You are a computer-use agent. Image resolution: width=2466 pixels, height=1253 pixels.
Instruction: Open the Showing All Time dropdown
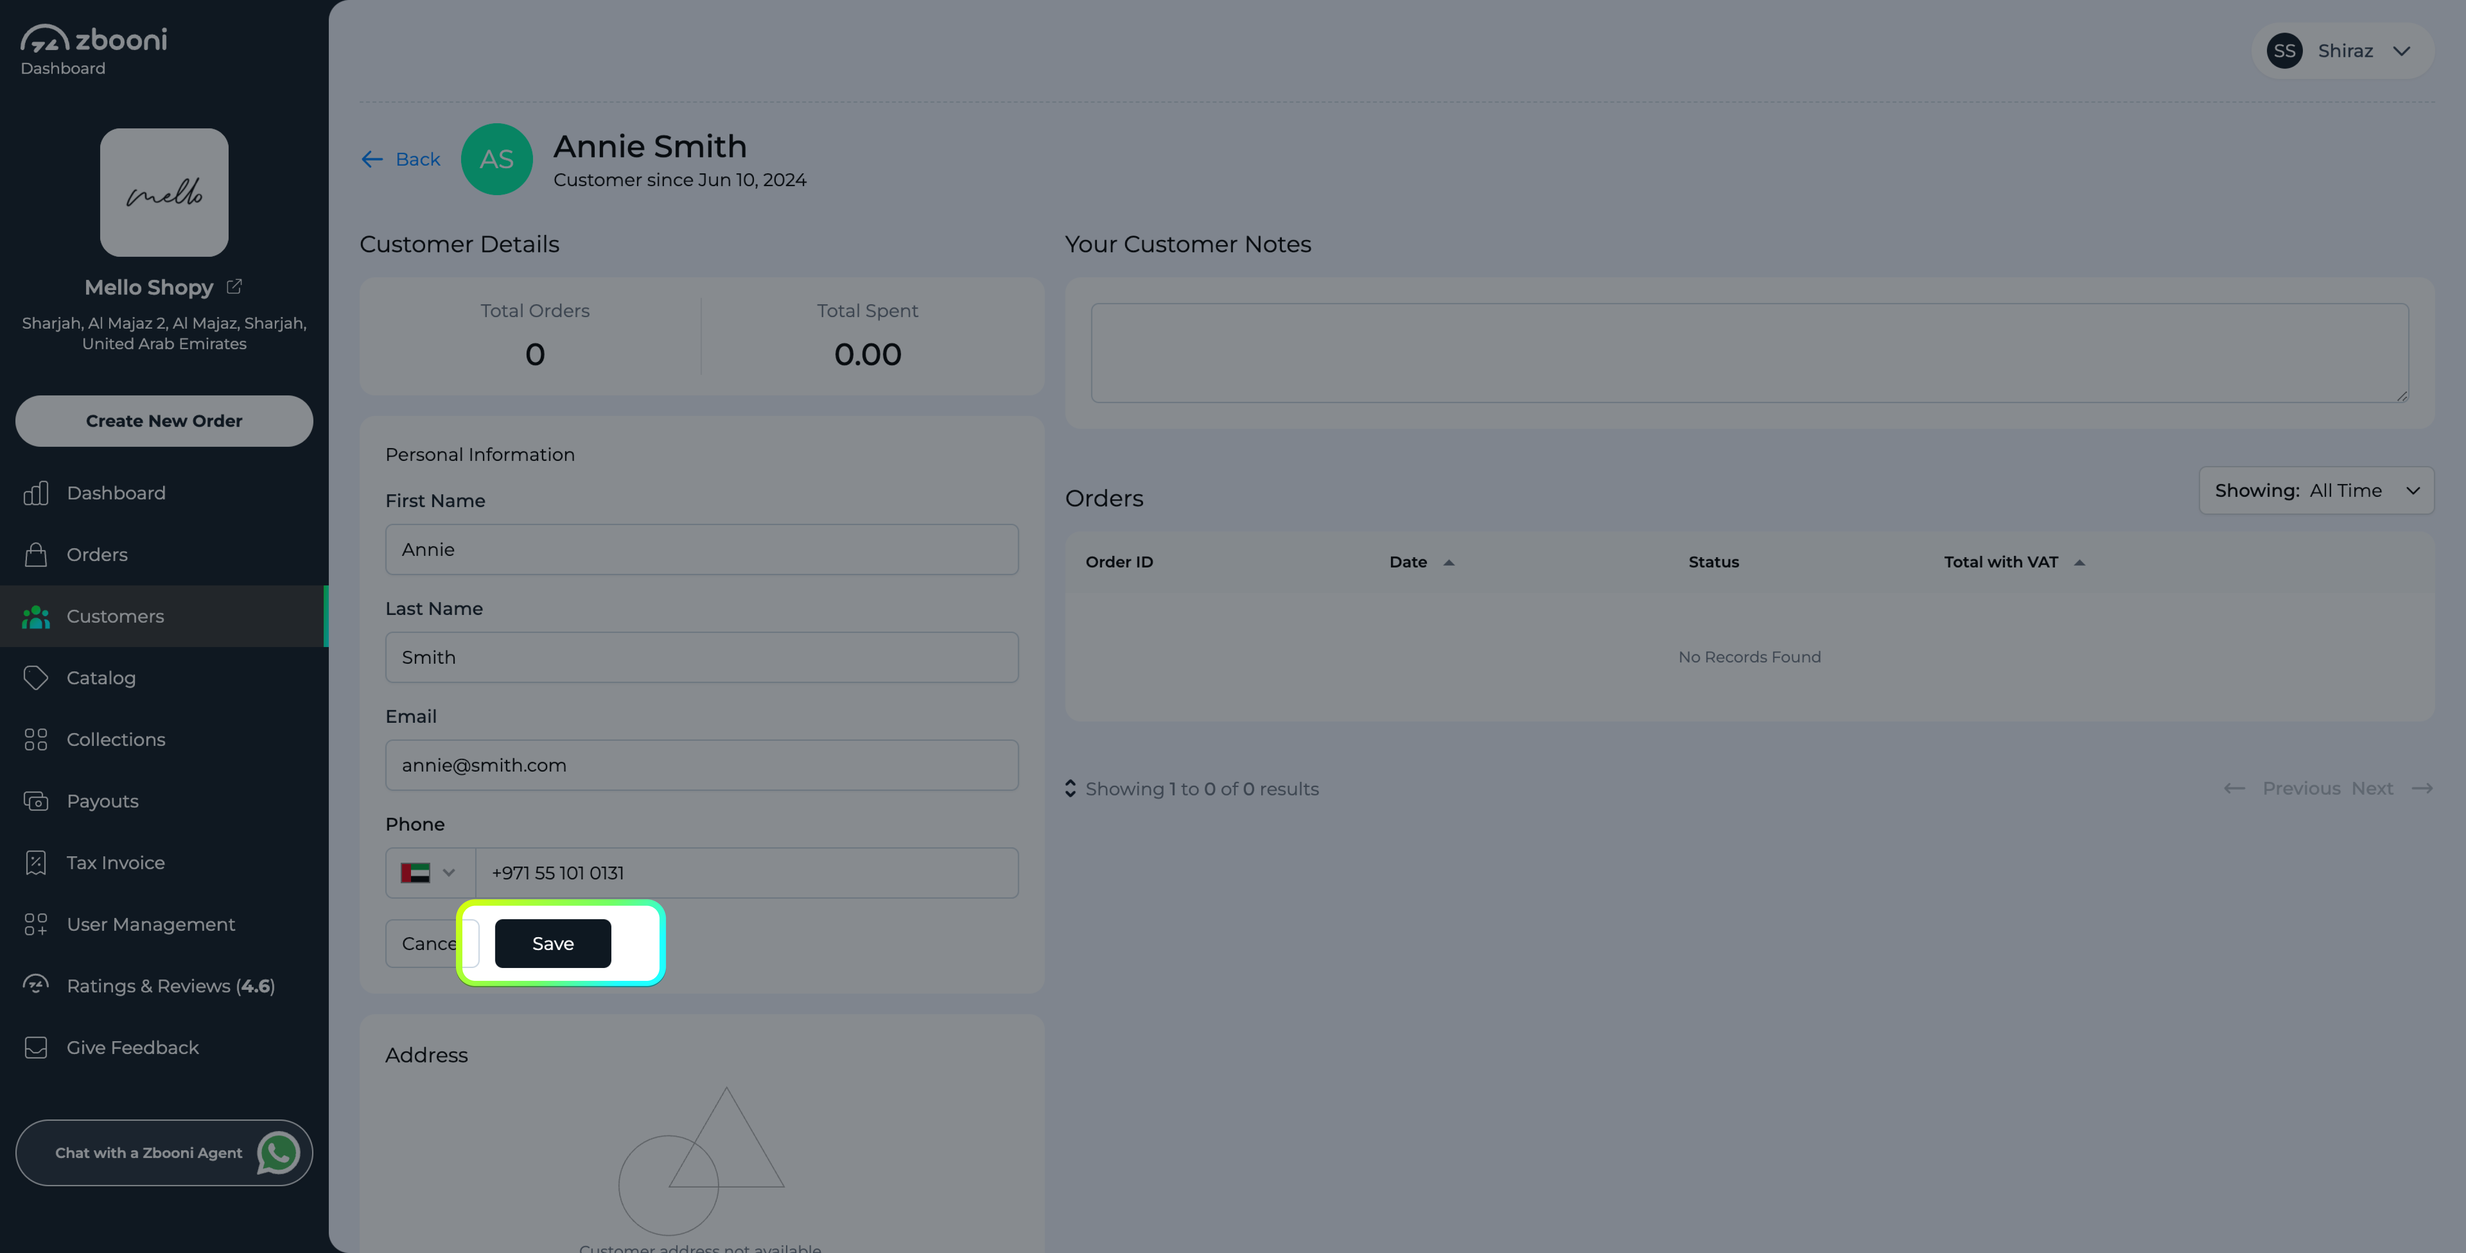click(x=2316, y=490)
